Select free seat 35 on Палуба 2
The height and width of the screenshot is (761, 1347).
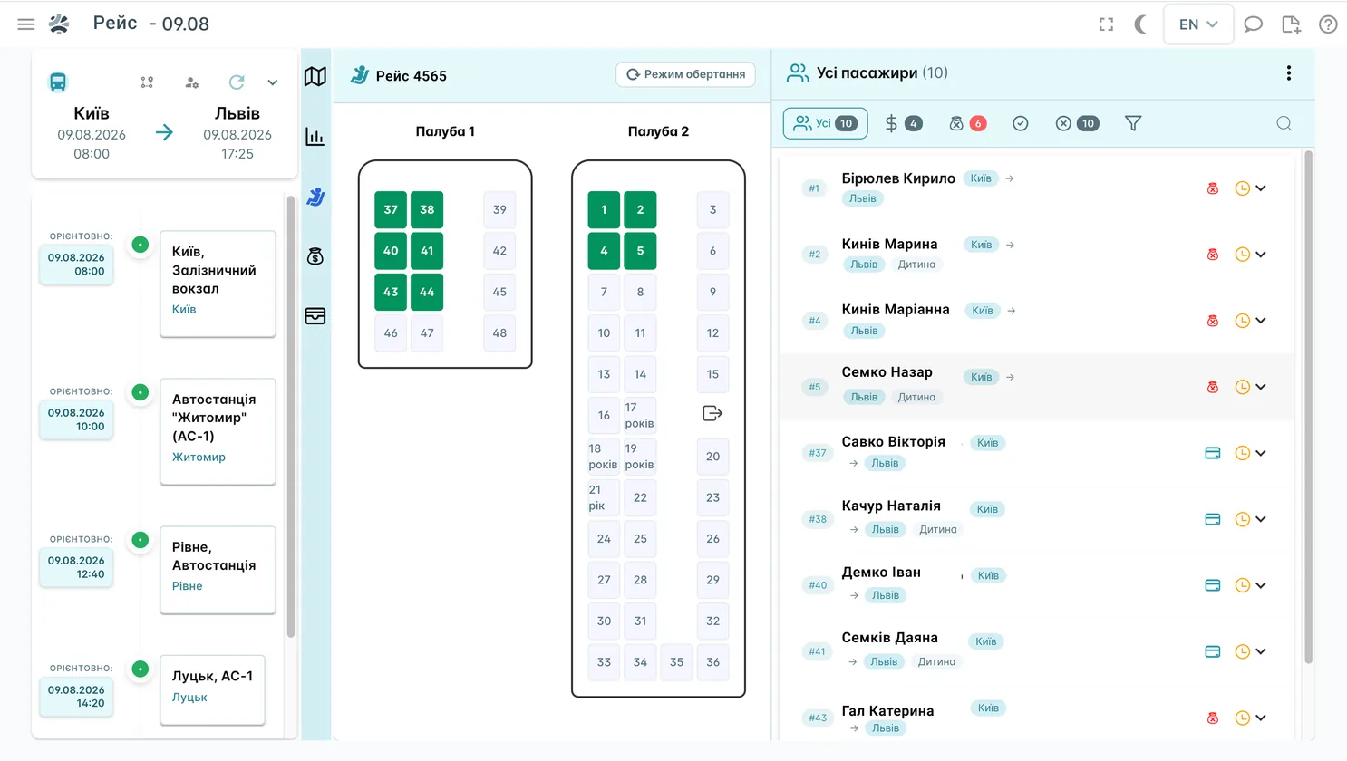676,662
